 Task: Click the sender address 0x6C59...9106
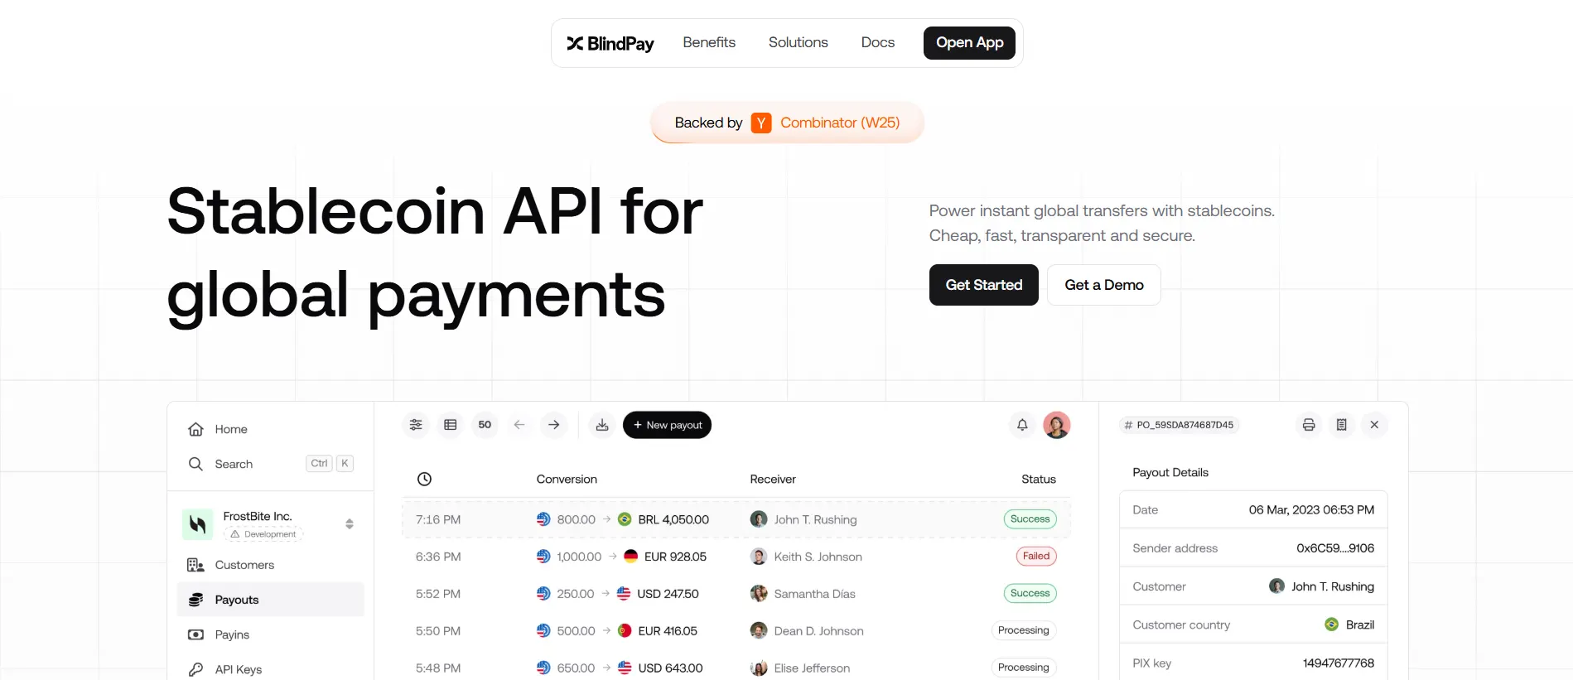[x=1335, y=548]
